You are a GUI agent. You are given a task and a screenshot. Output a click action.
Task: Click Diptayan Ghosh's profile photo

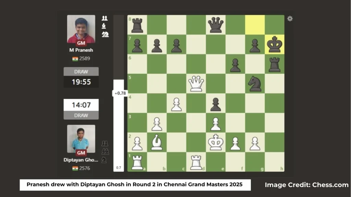81,139
